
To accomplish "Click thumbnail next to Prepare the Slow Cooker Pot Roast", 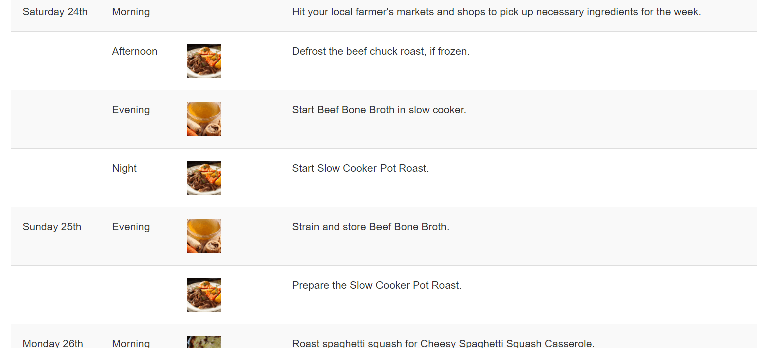I will (x=204, y=295).
